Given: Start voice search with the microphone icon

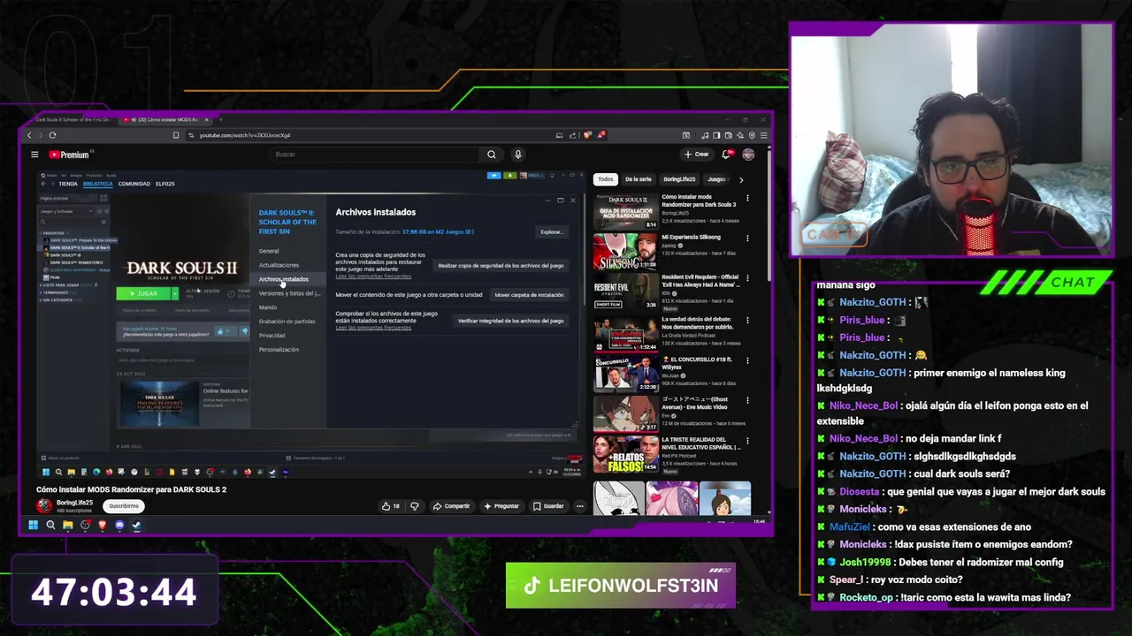Looking at the screenshot, I should click(518, 155).
